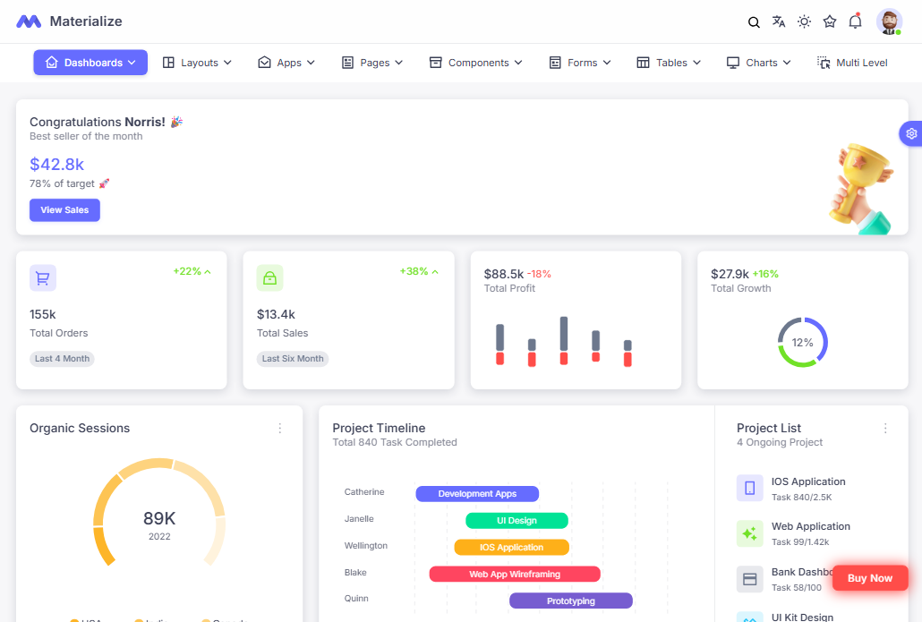Expand the Layouts dropdown chevron
This screenshot has width=922, height=622.
click(227, 63)
